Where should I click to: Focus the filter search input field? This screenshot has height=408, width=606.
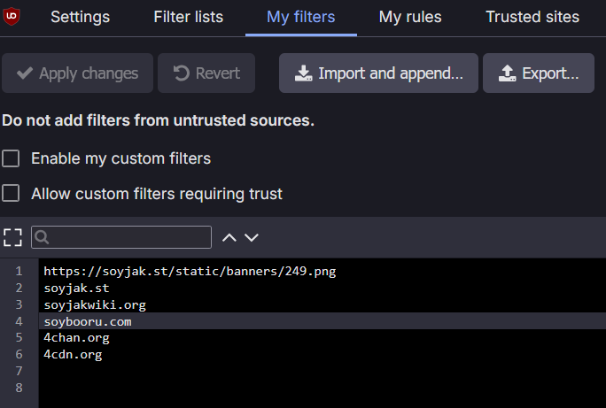click(x=121, y=237)
